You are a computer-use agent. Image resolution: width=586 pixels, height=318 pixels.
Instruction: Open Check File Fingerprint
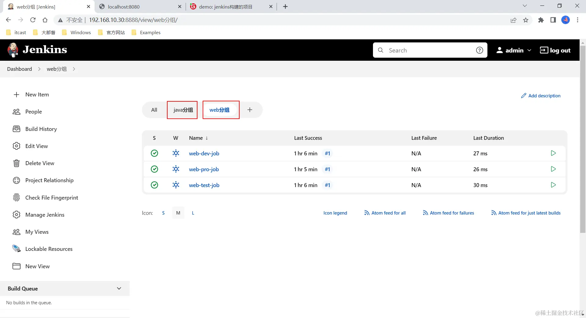click(52, 198)
